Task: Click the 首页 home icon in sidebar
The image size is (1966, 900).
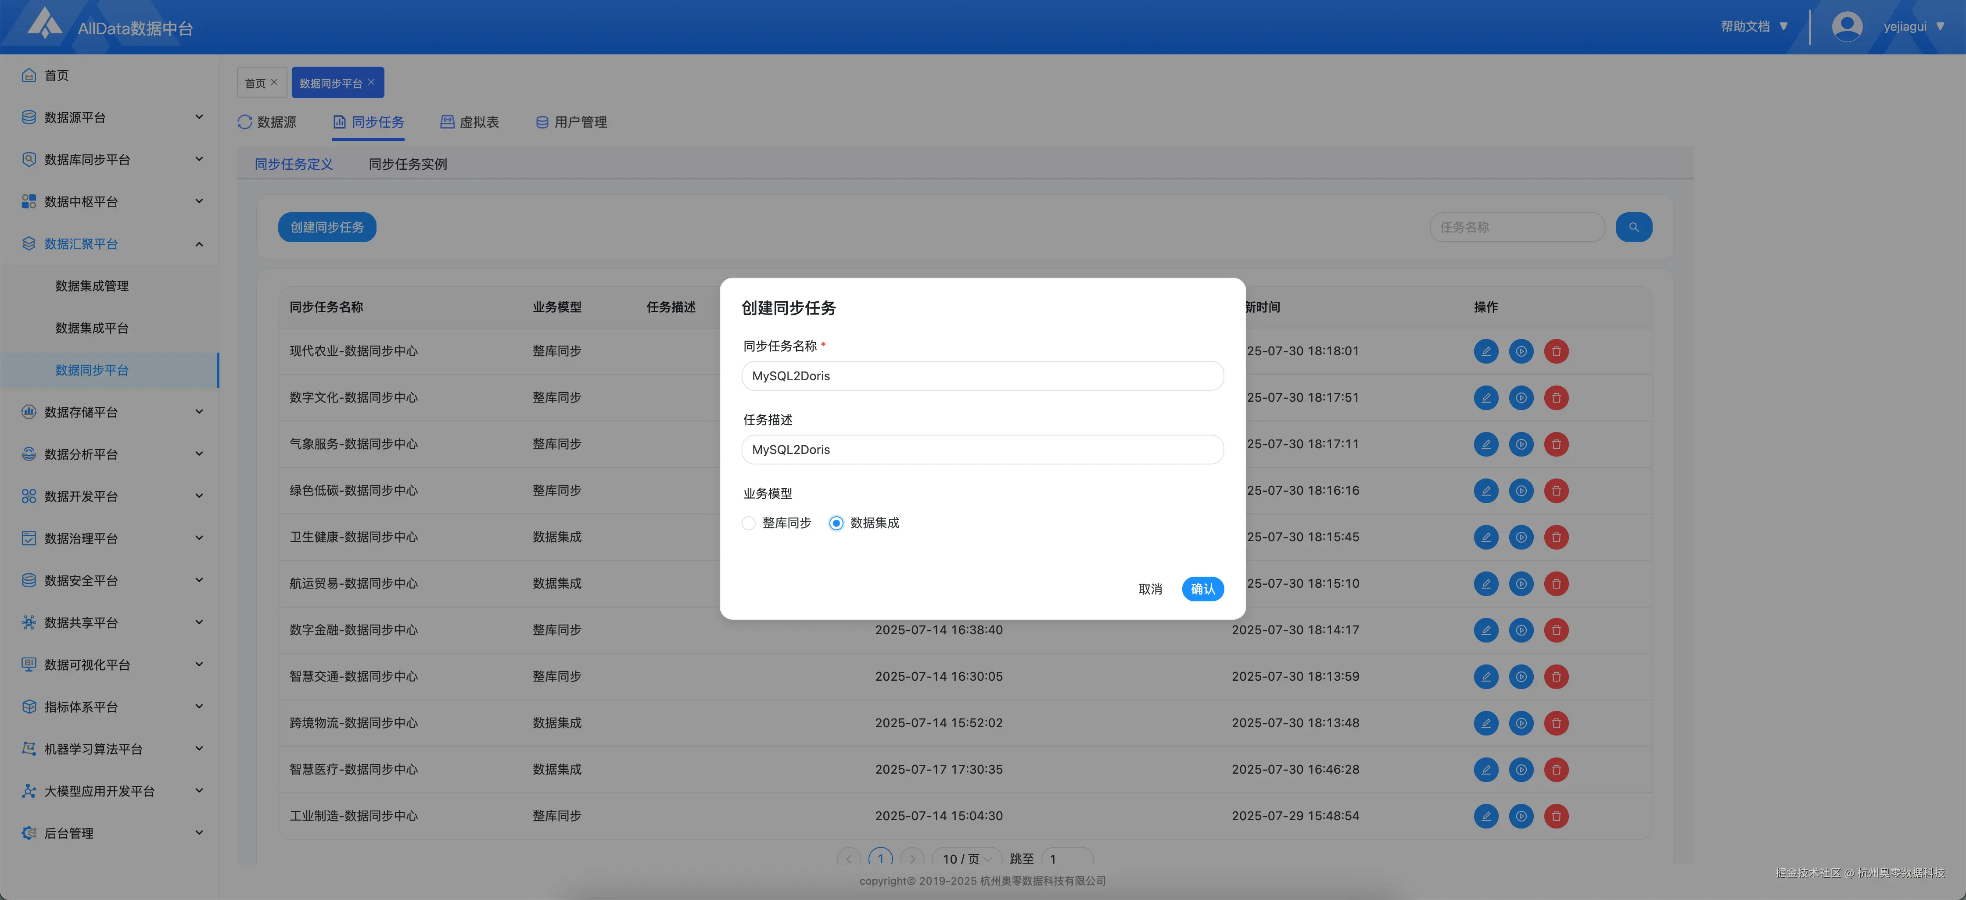Action: tap(29, 75)
